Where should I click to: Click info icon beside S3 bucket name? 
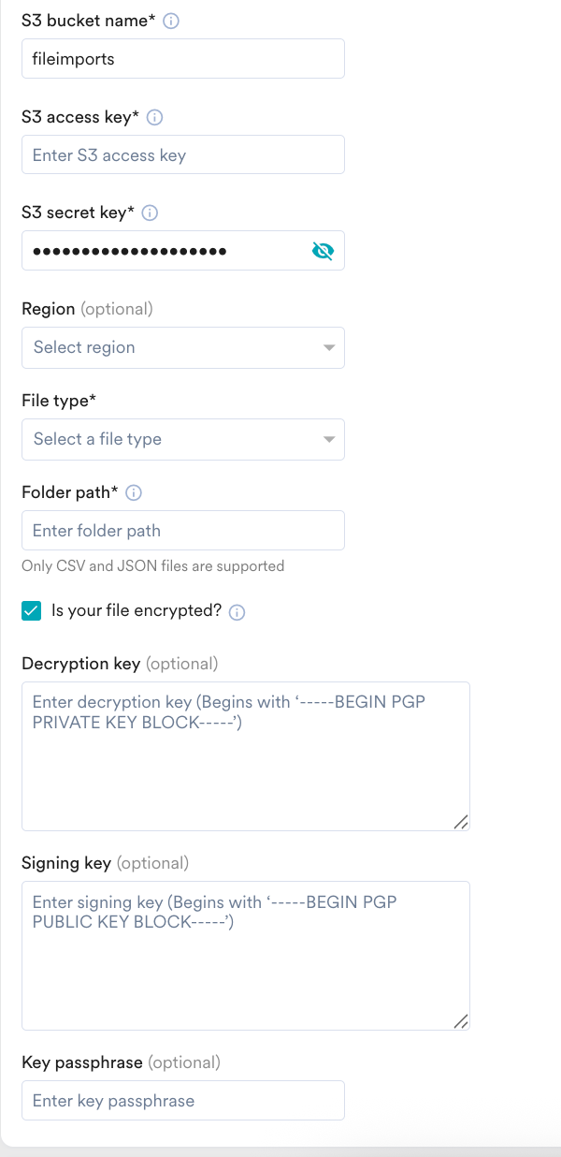(x=171, y=21)
